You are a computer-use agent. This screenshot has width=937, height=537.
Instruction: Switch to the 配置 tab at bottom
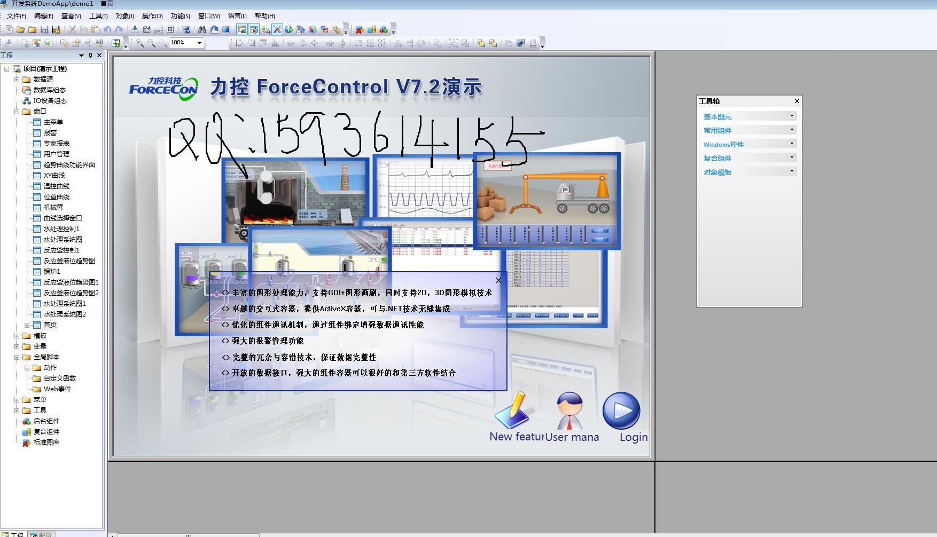(42, 533)
